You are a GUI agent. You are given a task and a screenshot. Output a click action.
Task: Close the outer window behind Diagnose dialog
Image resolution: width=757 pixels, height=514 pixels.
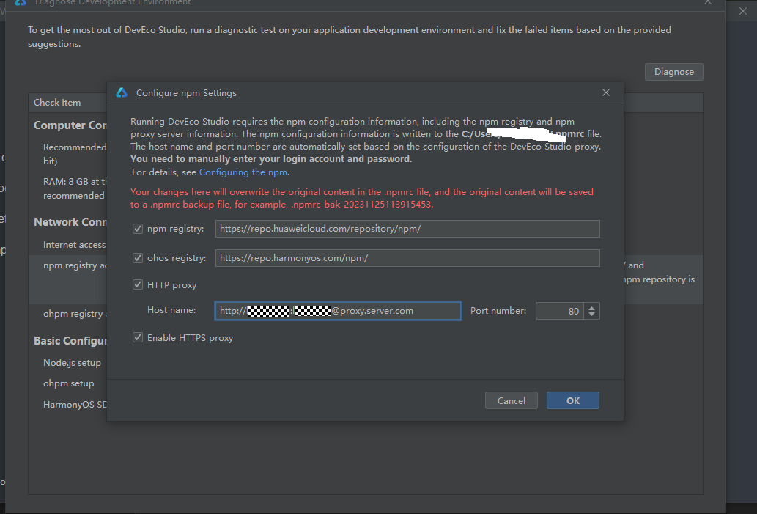click(743, 10)
